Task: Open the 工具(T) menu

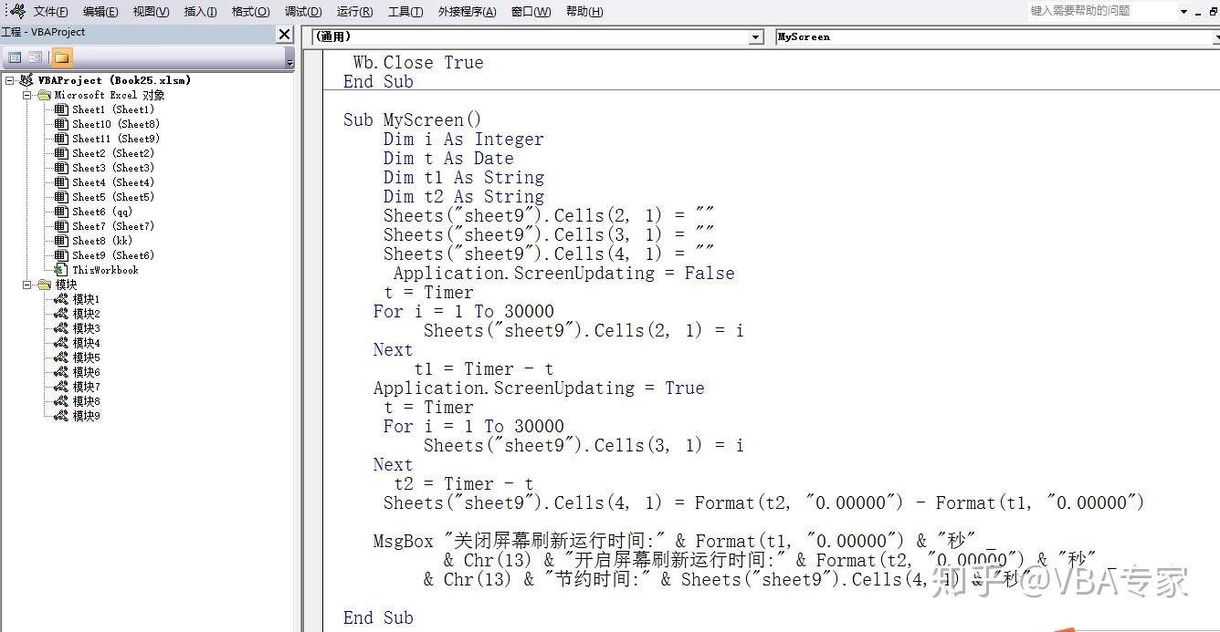Action: click(x=405, y=12)
